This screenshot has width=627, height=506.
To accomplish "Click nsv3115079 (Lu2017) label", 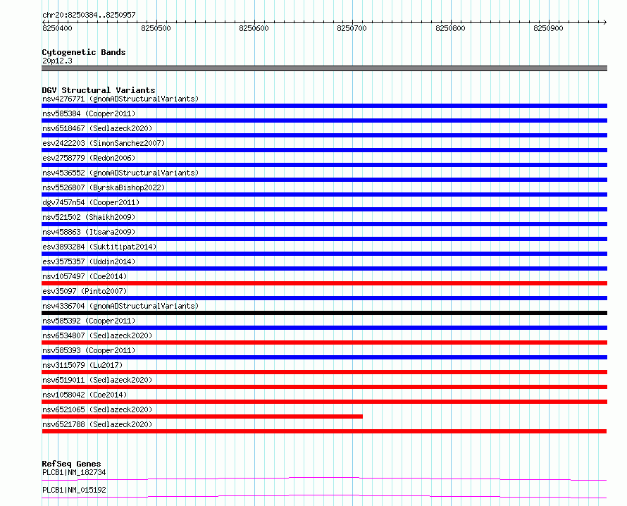I will [x=82, y=365].
